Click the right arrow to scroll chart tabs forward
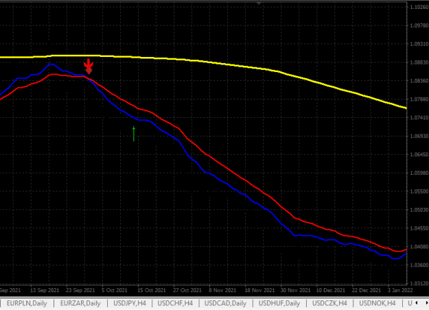Screen dimensions: 429x310 click(426, 302)
